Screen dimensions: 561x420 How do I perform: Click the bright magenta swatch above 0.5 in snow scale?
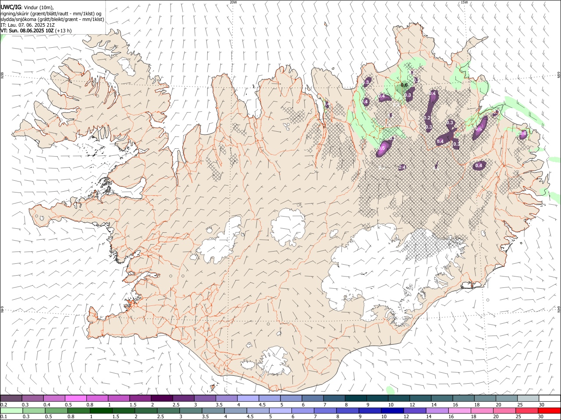[x=75, y=399]
